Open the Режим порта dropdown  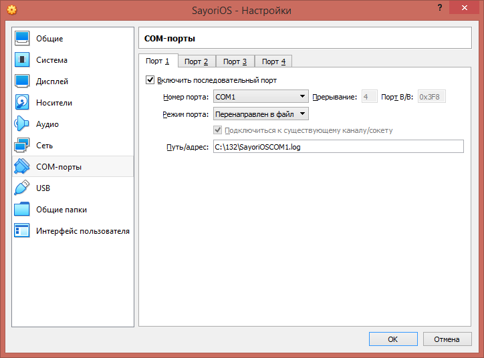tap(261, 114)
